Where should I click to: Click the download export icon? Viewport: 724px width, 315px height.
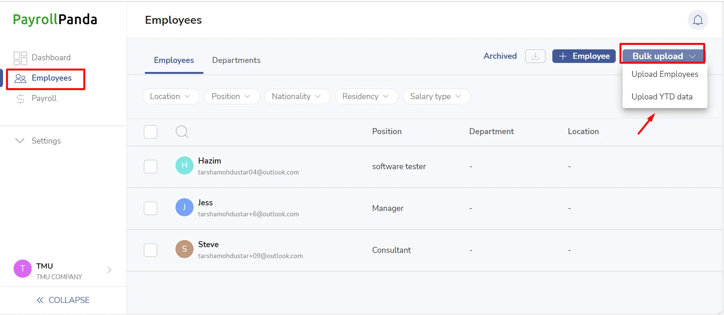535,56
